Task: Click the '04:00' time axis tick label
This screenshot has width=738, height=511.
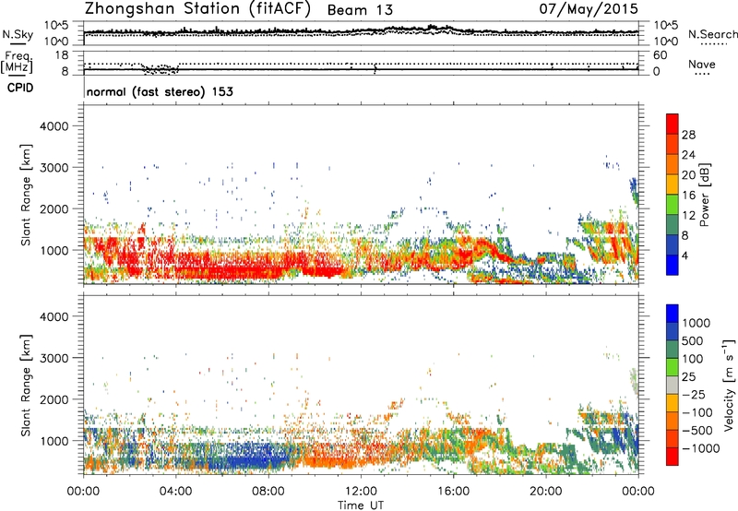Action: coord(175,492)
